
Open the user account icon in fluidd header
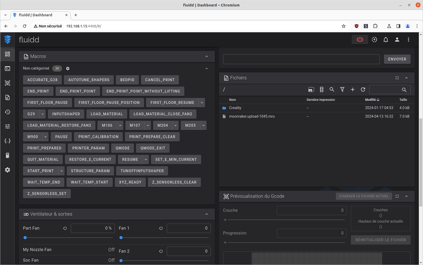(397, 40)
